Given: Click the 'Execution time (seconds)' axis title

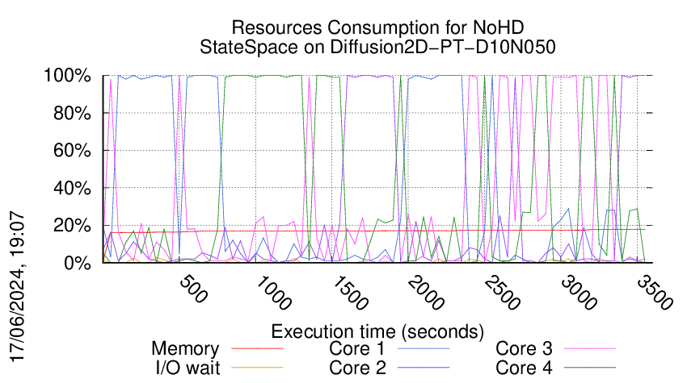Looking at the screenshot, I should click(377, 331).
